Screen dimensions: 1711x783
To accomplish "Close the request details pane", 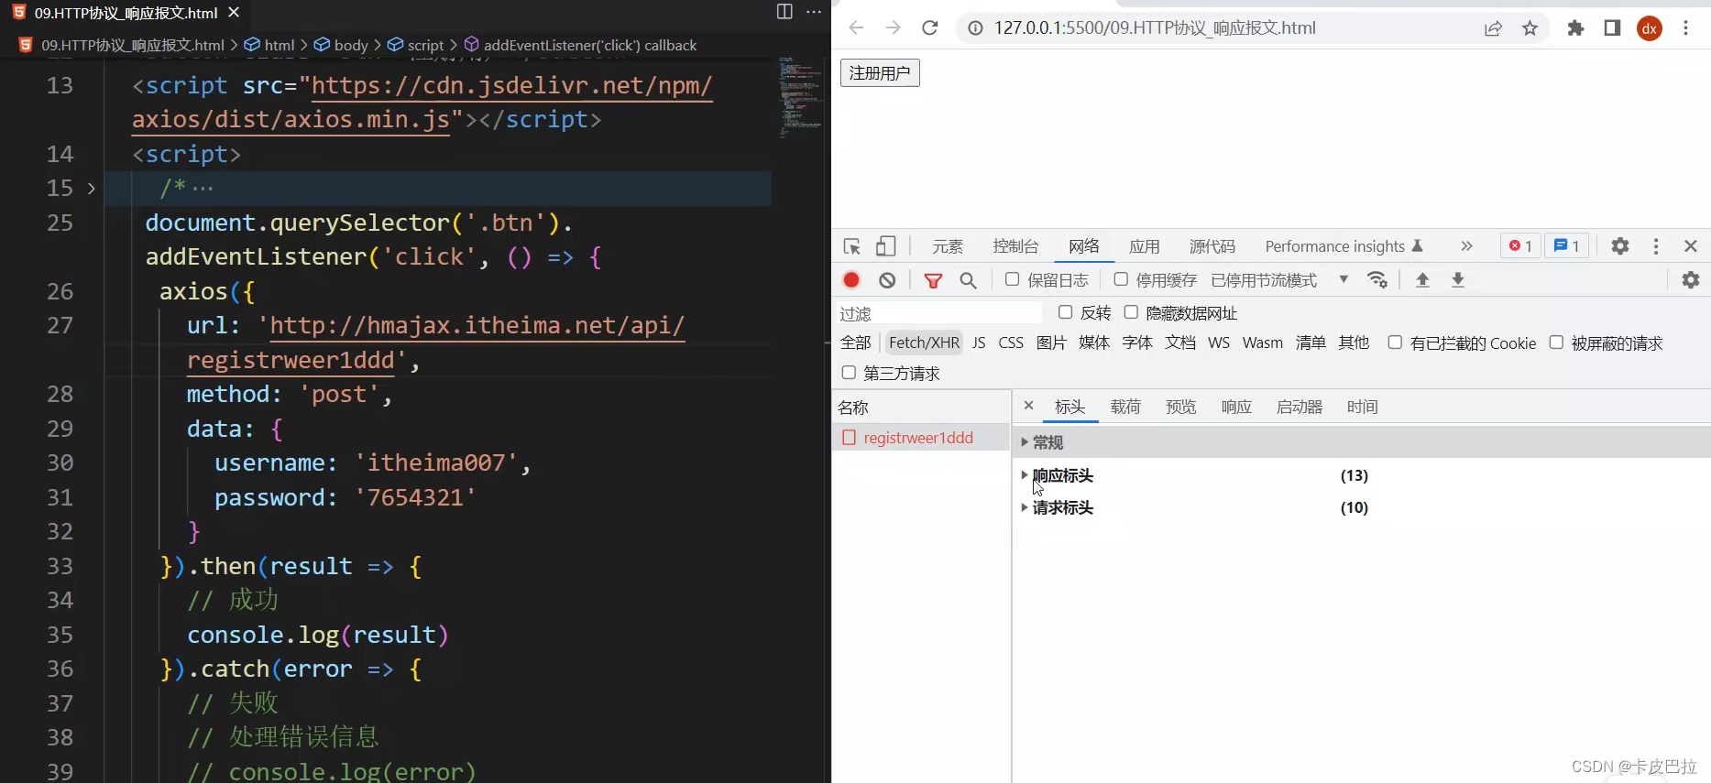I will [x=1028, y=406].
